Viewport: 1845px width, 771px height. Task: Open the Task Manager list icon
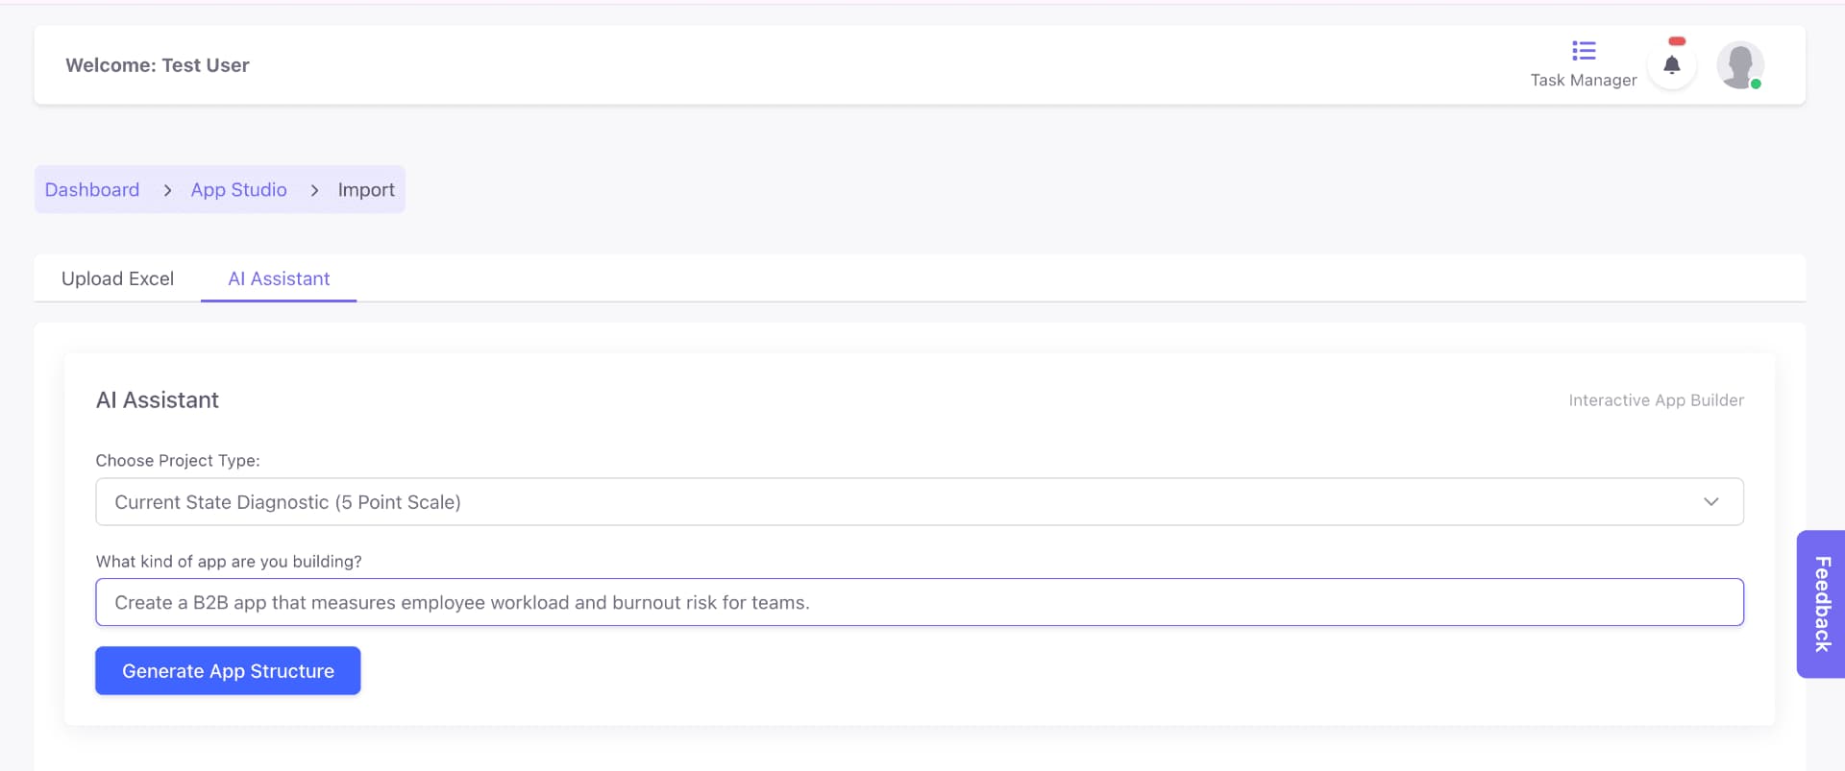(1584, 51)
